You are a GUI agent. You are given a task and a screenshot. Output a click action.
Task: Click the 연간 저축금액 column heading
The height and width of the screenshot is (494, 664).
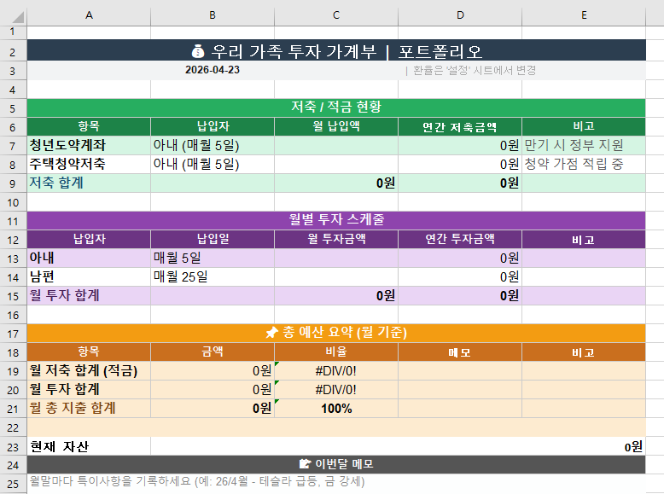460,126
